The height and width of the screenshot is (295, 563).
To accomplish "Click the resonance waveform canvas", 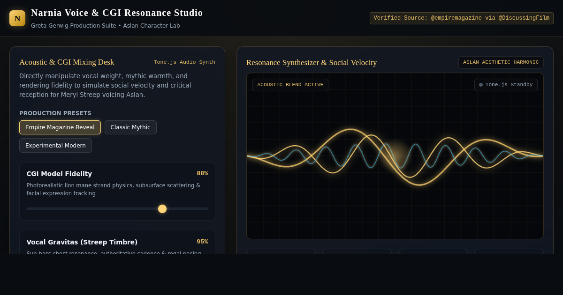I will [x=395, y=156].
